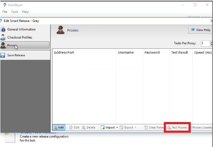213x147 pixels.
Task: Open View Help
Action: tap(201, 30)
